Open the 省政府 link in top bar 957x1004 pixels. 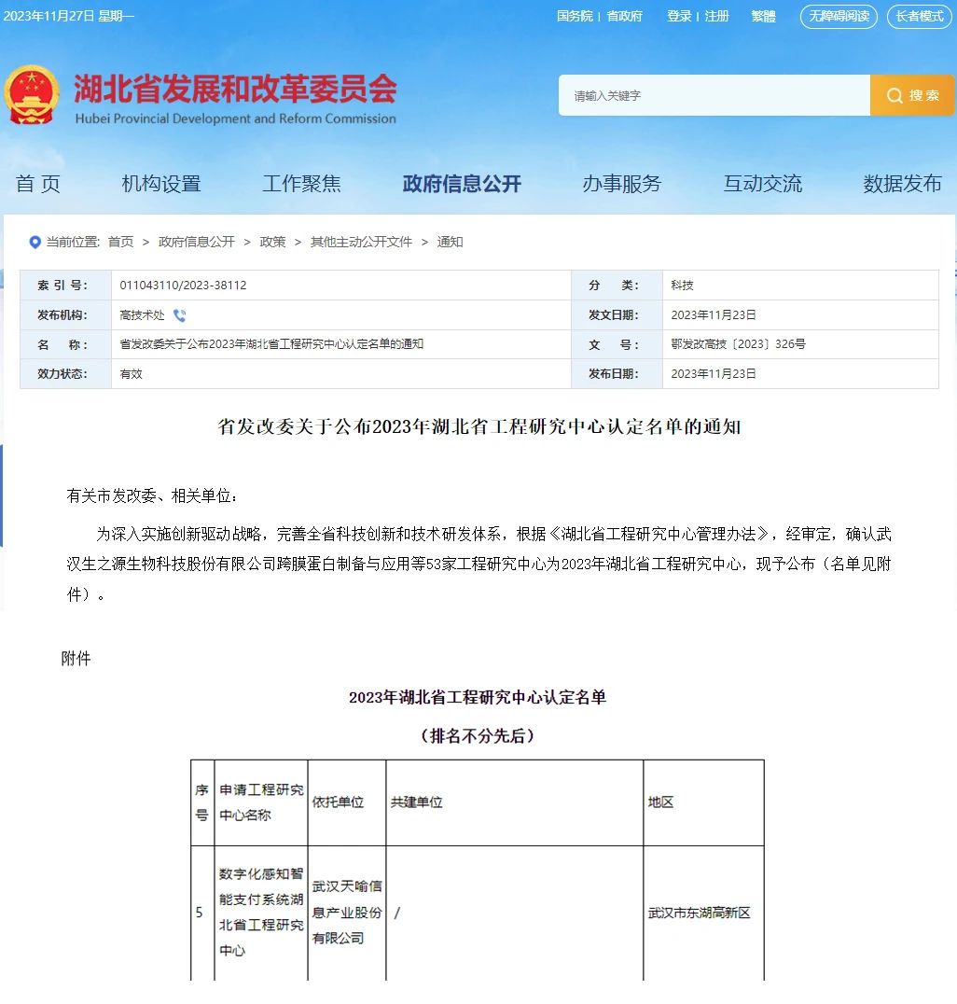pyautogui.click(x=624, y=16)
